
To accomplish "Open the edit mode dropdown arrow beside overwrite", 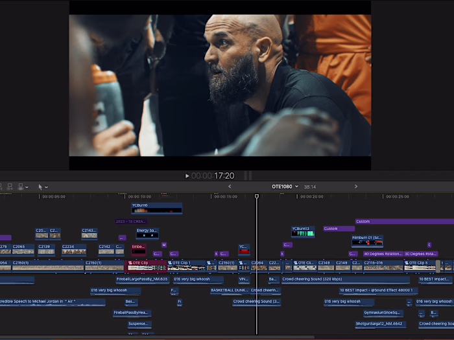I will [x=27, y=187].
